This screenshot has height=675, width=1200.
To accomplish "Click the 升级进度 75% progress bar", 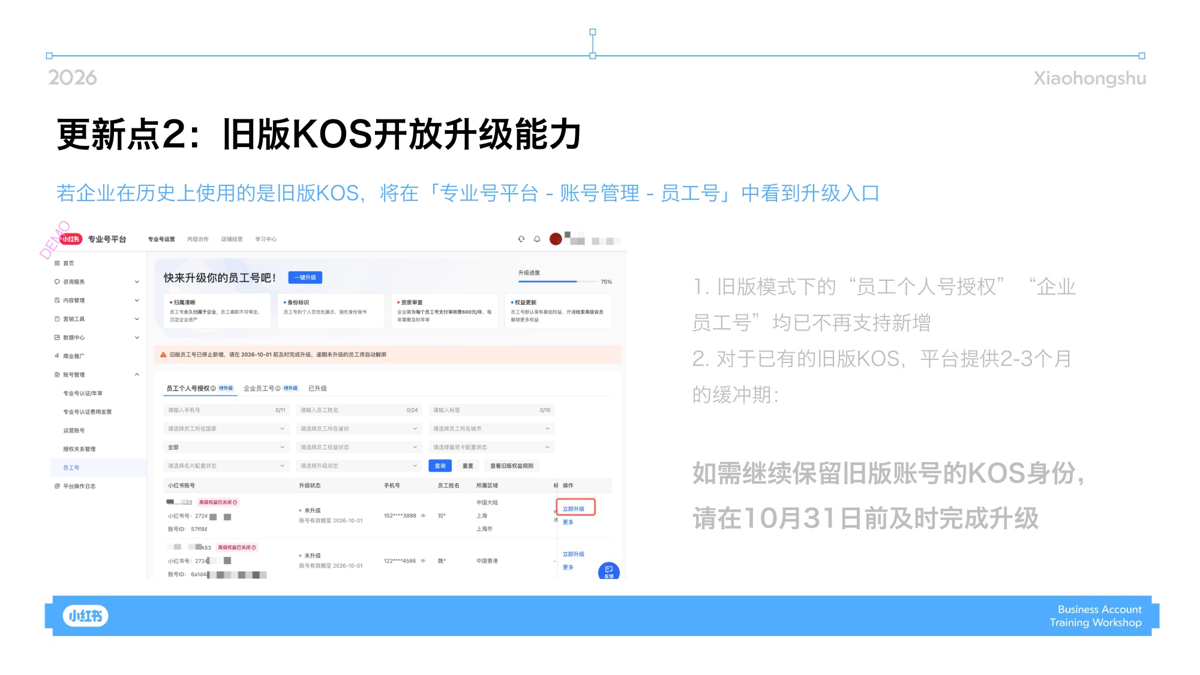I will pyautogui.click(x=556, y=282).
